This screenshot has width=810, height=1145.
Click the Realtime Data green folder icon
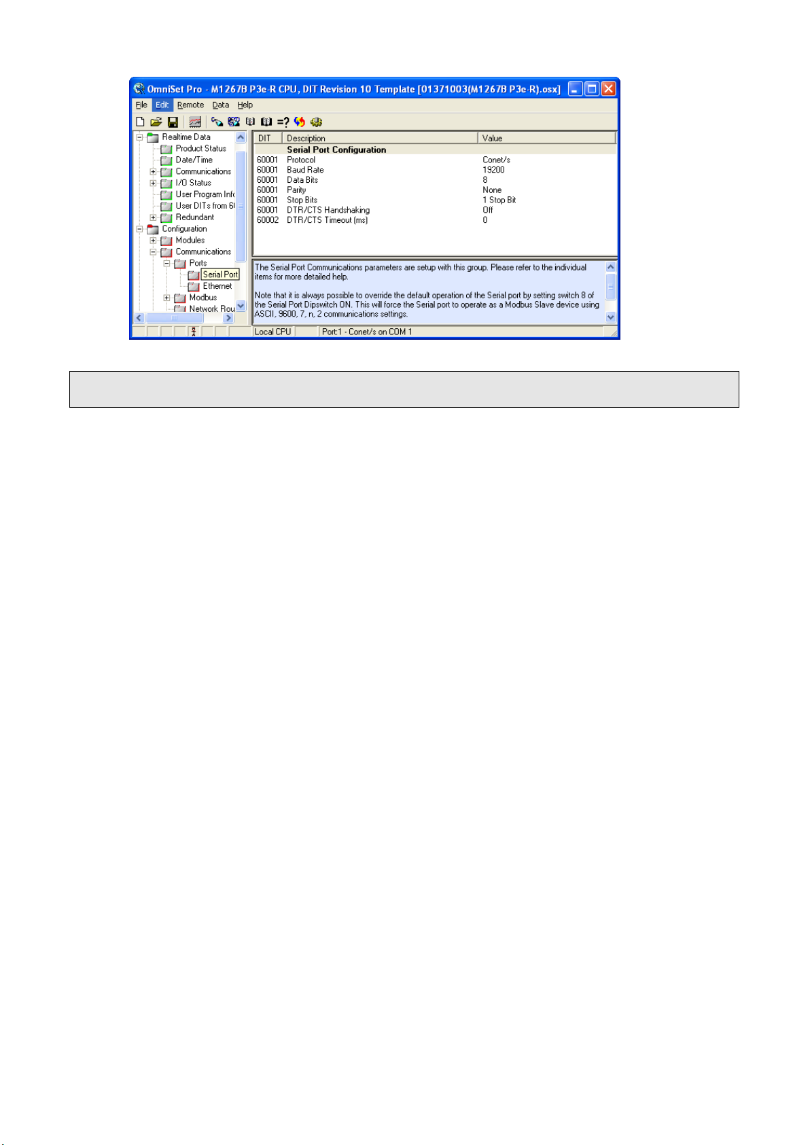(x=153, y=137)
